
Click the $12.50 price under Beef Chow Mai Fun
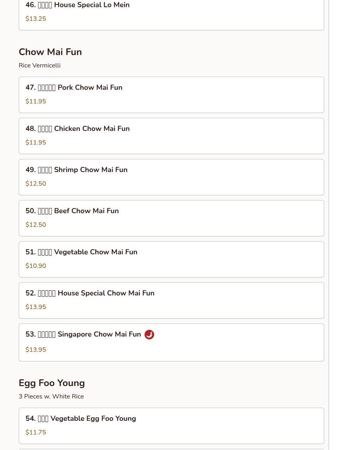[x=36, y=225]
